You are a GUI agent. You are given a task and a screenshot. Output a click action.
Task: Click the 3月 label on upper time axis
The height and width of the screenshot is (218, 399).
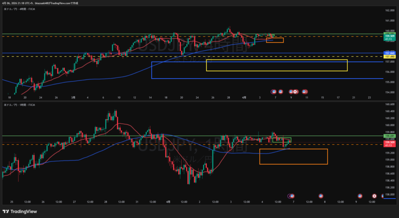[72, 98]
